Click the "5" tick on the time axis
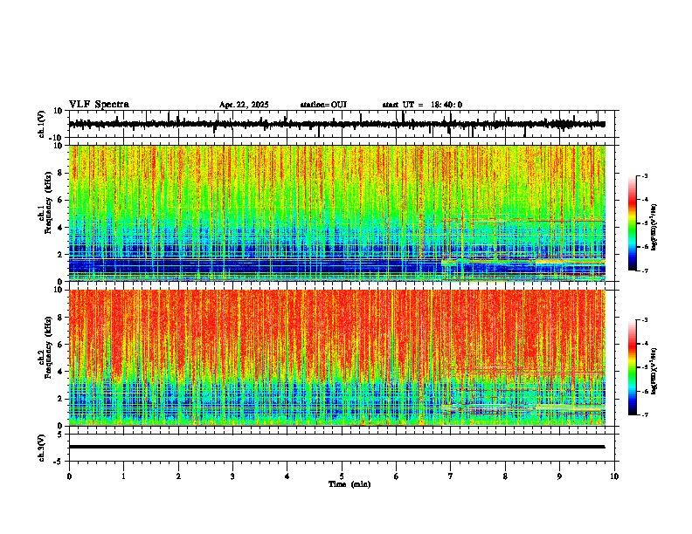Screen dimensions: 692x534 click(x=342, y=476)
